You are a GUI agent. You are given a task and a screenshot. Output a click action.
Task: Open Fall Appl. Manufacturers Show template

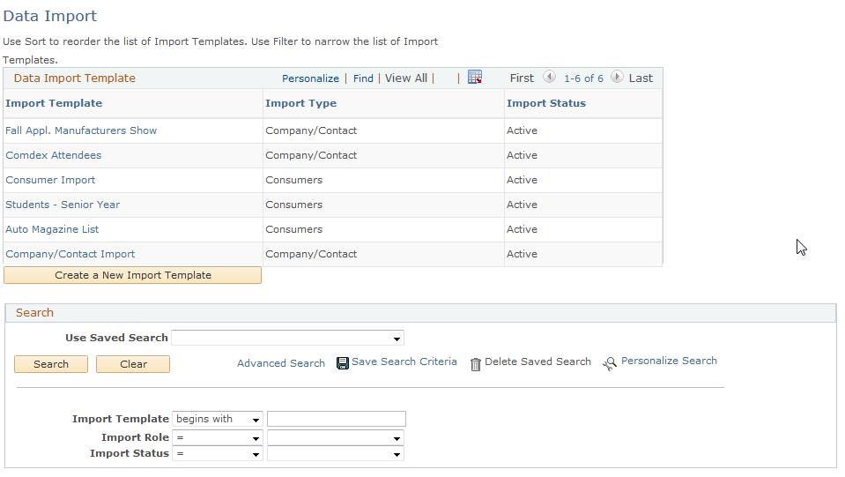[81, 130]
